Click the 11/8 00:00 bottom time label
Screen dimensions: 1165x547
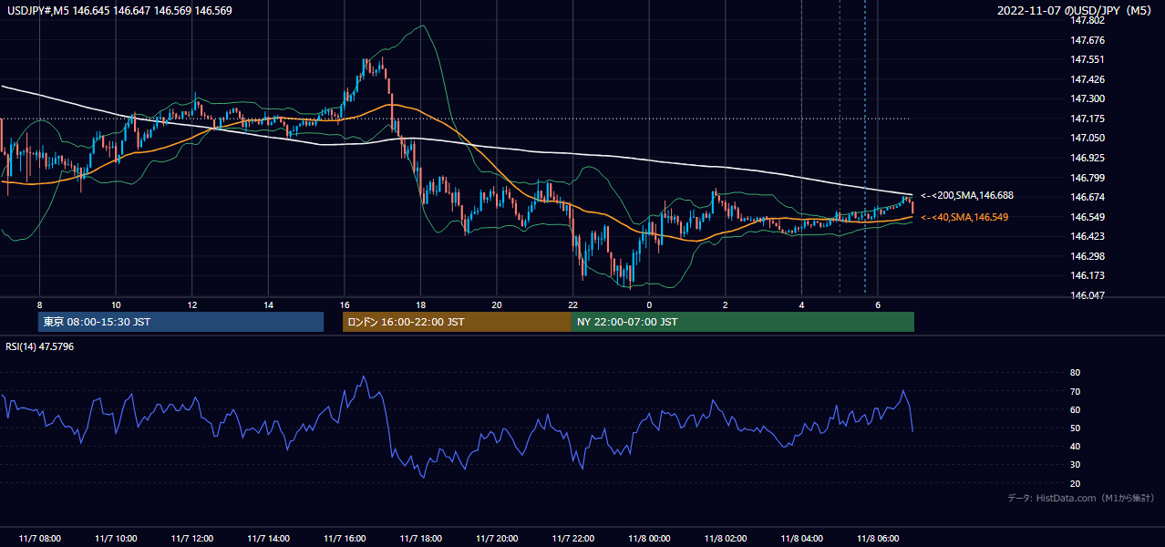click(x=649, y=538)
